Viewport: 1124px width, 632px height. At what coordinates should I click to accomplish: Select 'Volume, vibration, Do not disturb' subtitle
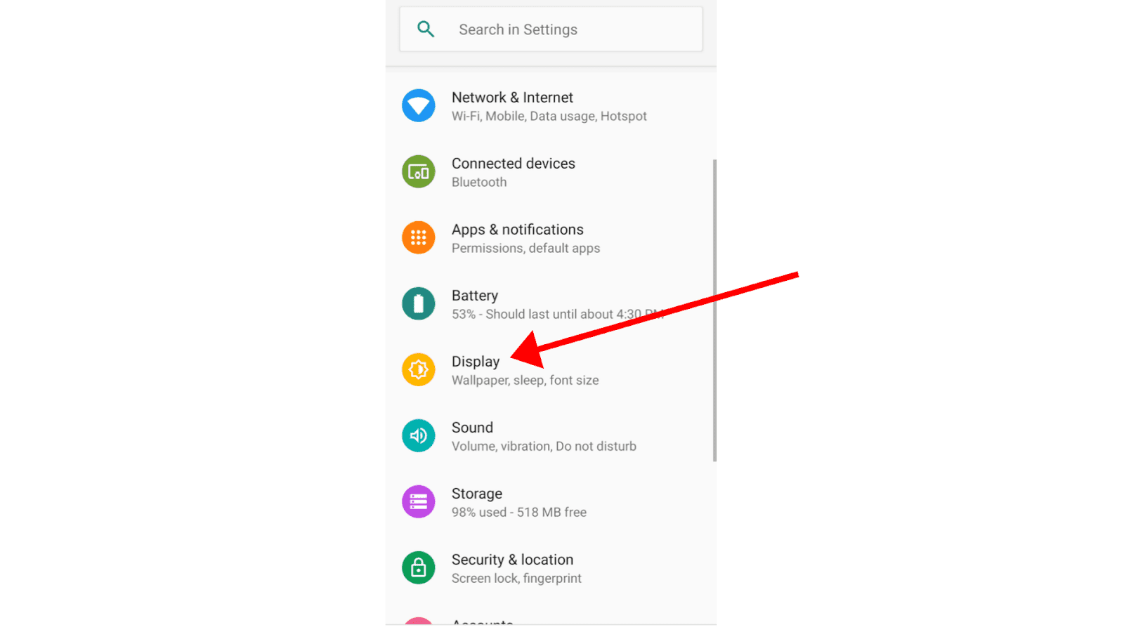tap(544, 447)
